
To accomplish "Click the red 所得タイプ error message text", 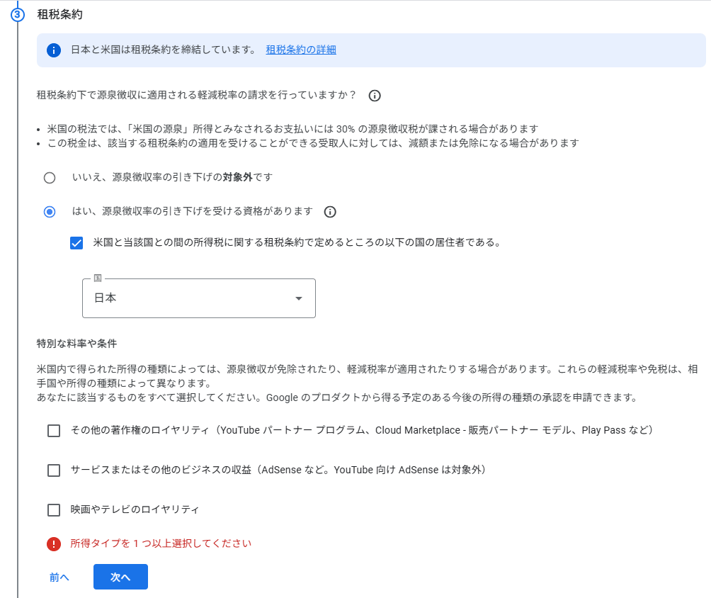I will pyautogui.click(x=161, y=544).
